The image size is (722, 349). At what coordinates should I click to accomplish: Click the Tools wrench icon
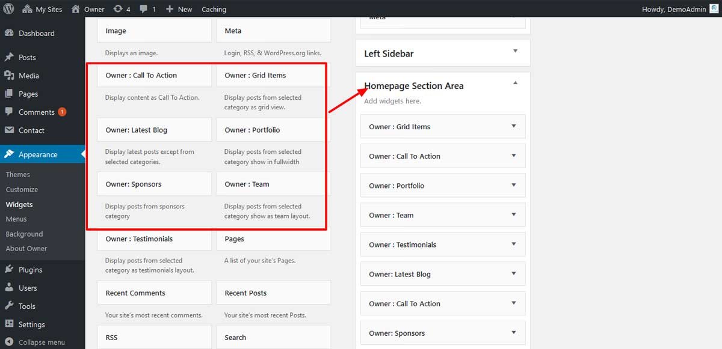click(9, 306)
